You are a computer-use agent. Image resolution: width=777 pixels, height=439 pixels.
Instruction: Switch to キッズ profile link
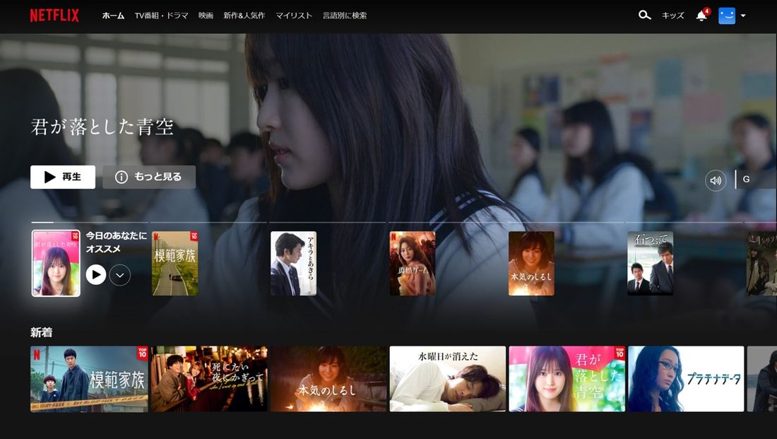[673, 16]
